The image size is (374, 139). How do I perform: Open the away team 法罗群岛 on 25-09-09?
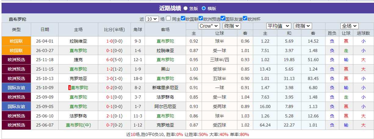click(x=165, y=97)
